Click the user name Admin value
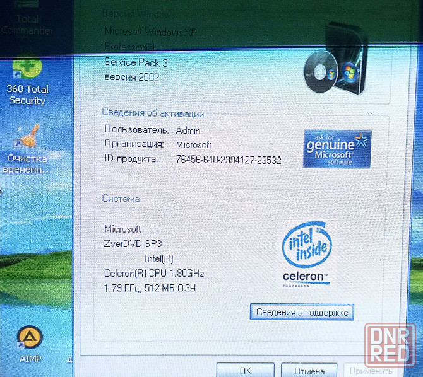Image resolution: width=423 pixels, height=377 pixels. coord(188,130)
